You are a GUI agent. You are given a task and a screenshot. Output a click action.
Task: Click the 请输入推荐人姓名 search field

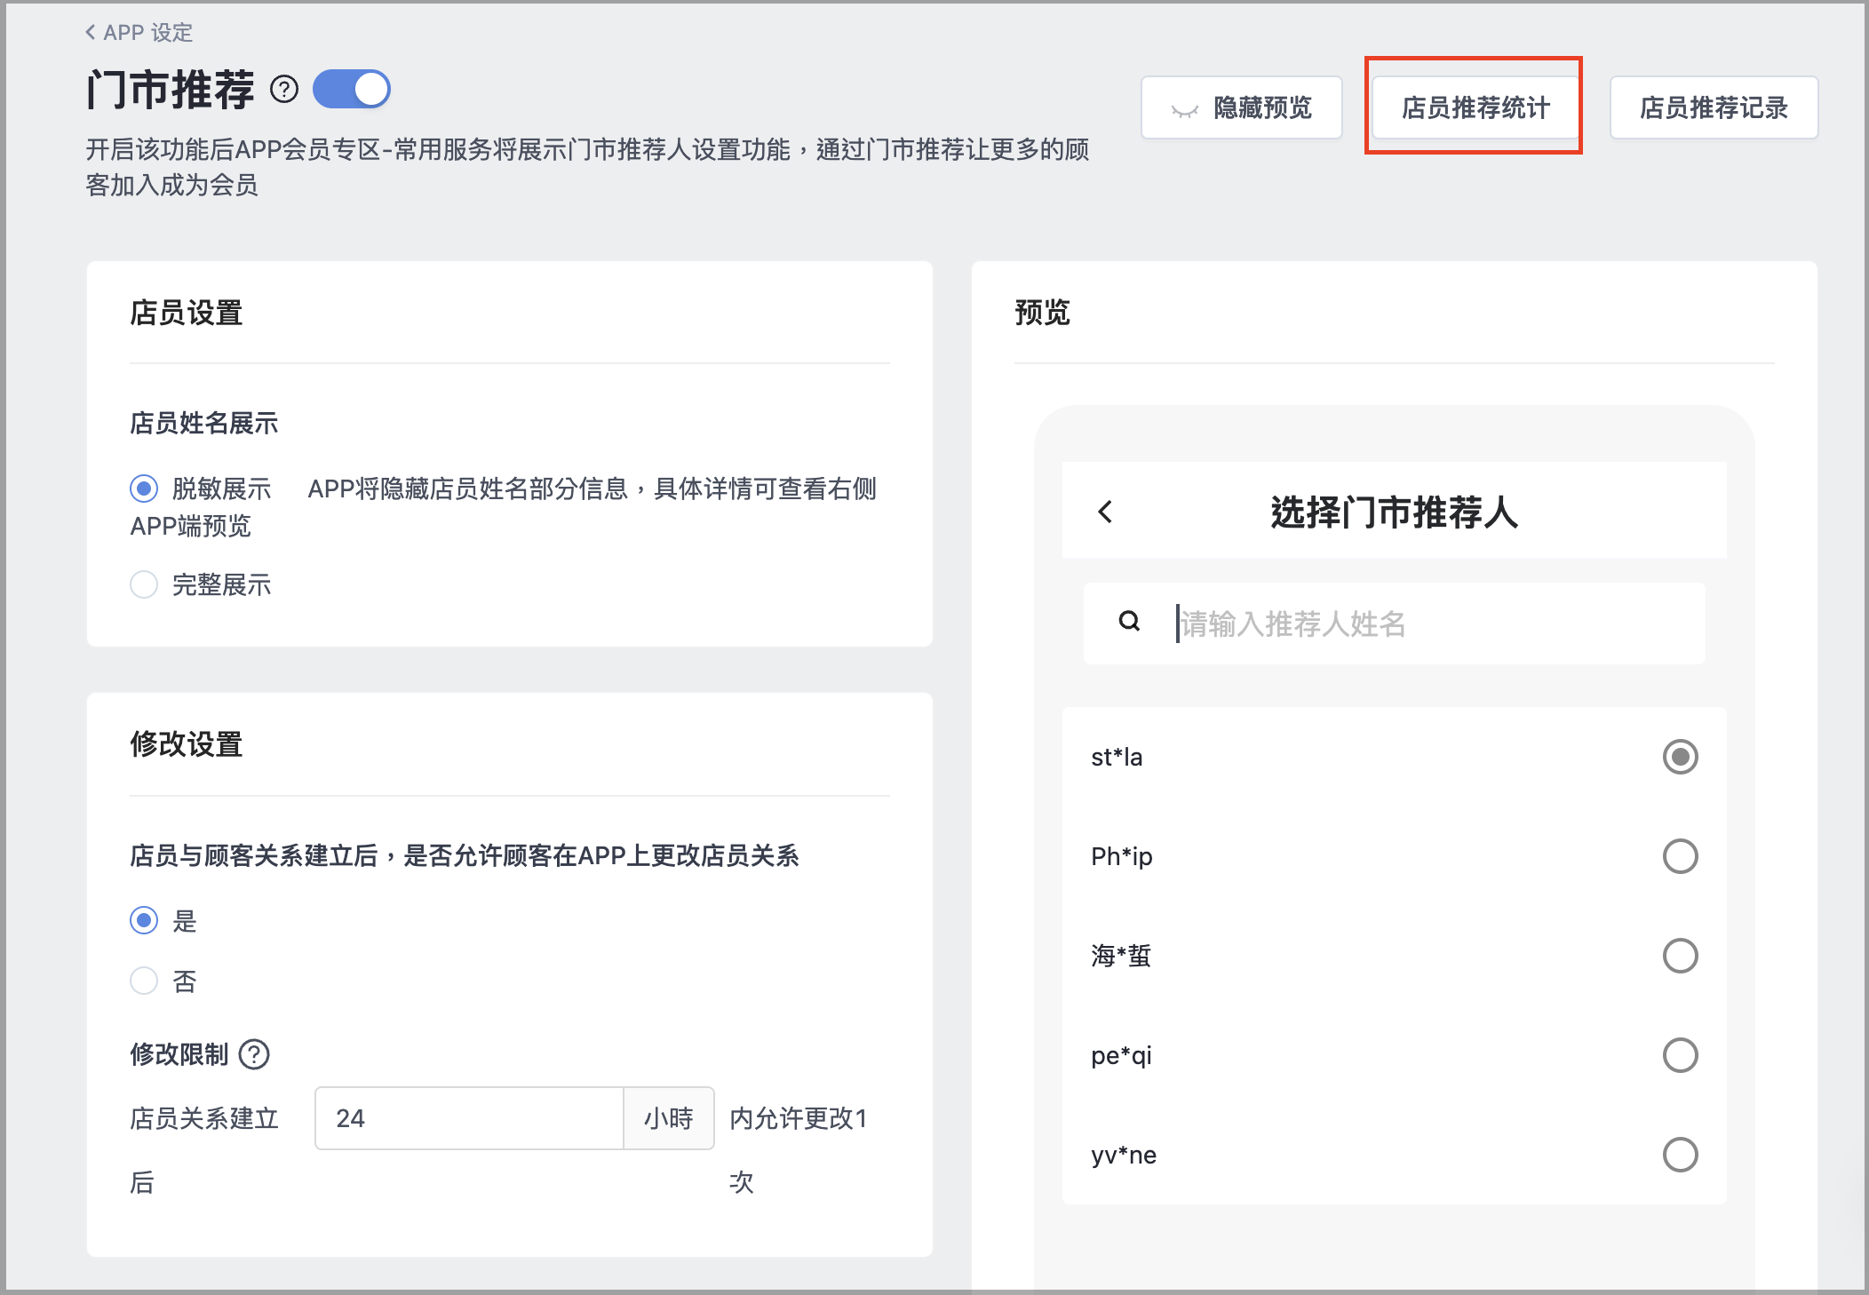tap(1394, 624)
